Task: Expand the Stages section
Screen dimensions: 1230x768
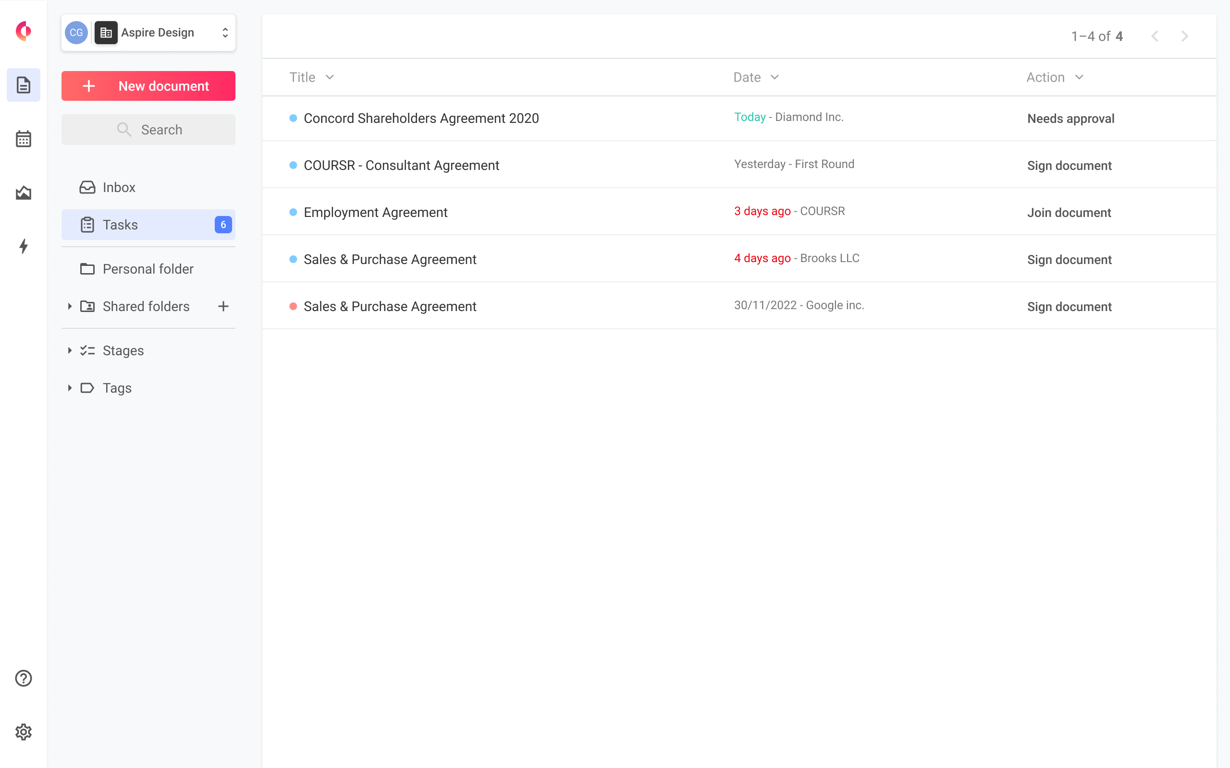Action: point(70,350)
